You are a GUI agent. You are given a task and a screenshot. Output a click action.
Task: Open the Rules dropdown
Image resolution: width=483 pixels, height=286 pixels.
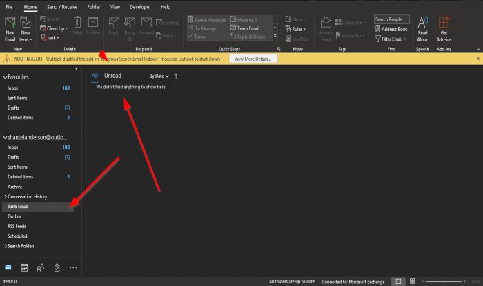(296, 29)
